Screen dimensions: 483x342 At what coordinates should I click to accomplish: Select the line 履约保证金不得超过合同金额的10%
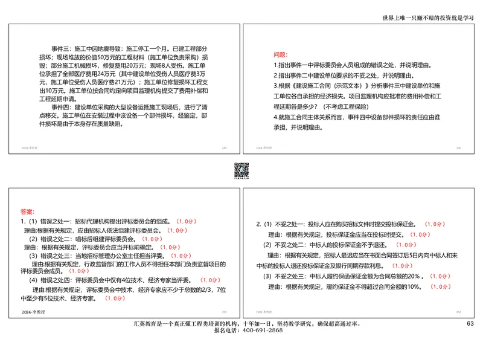[359, 287]
